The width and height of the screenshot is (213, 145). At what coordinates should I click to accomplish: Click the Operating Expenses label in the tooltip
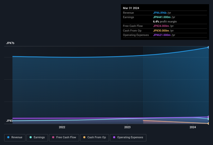[136, 35]
